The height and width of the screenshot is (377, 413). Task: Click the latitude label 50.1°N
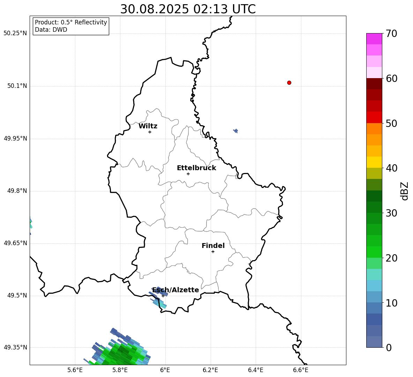point(17,86)
